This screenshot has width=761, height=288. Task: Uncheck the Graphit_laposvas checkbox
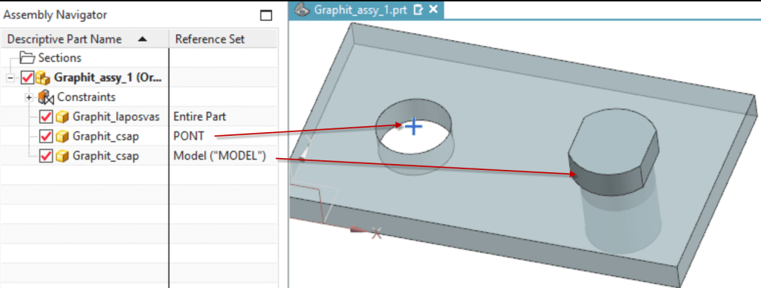tap(47, 117)
